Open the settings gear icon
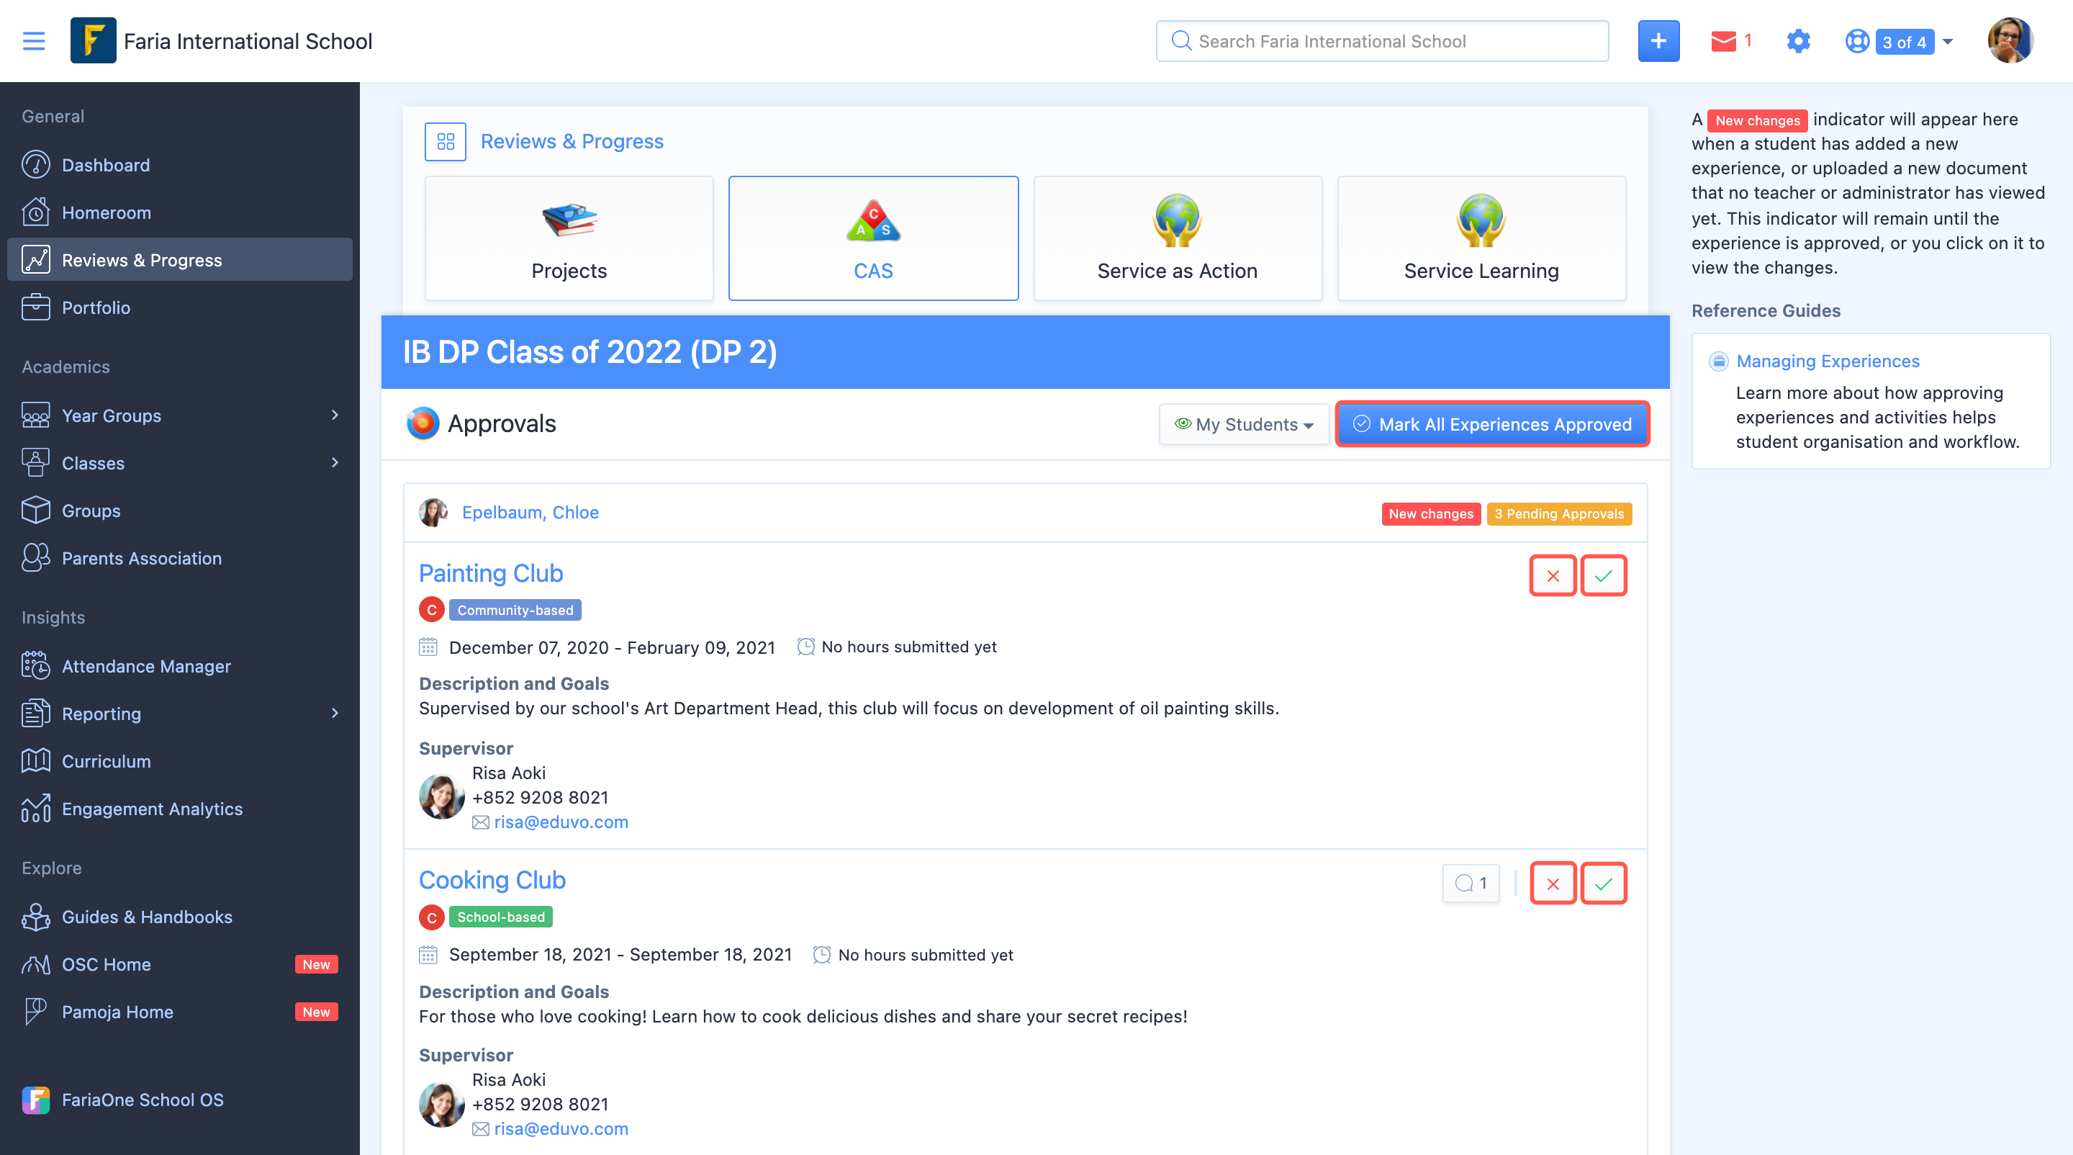The image size is (2073, 1155). (1798, 41)
